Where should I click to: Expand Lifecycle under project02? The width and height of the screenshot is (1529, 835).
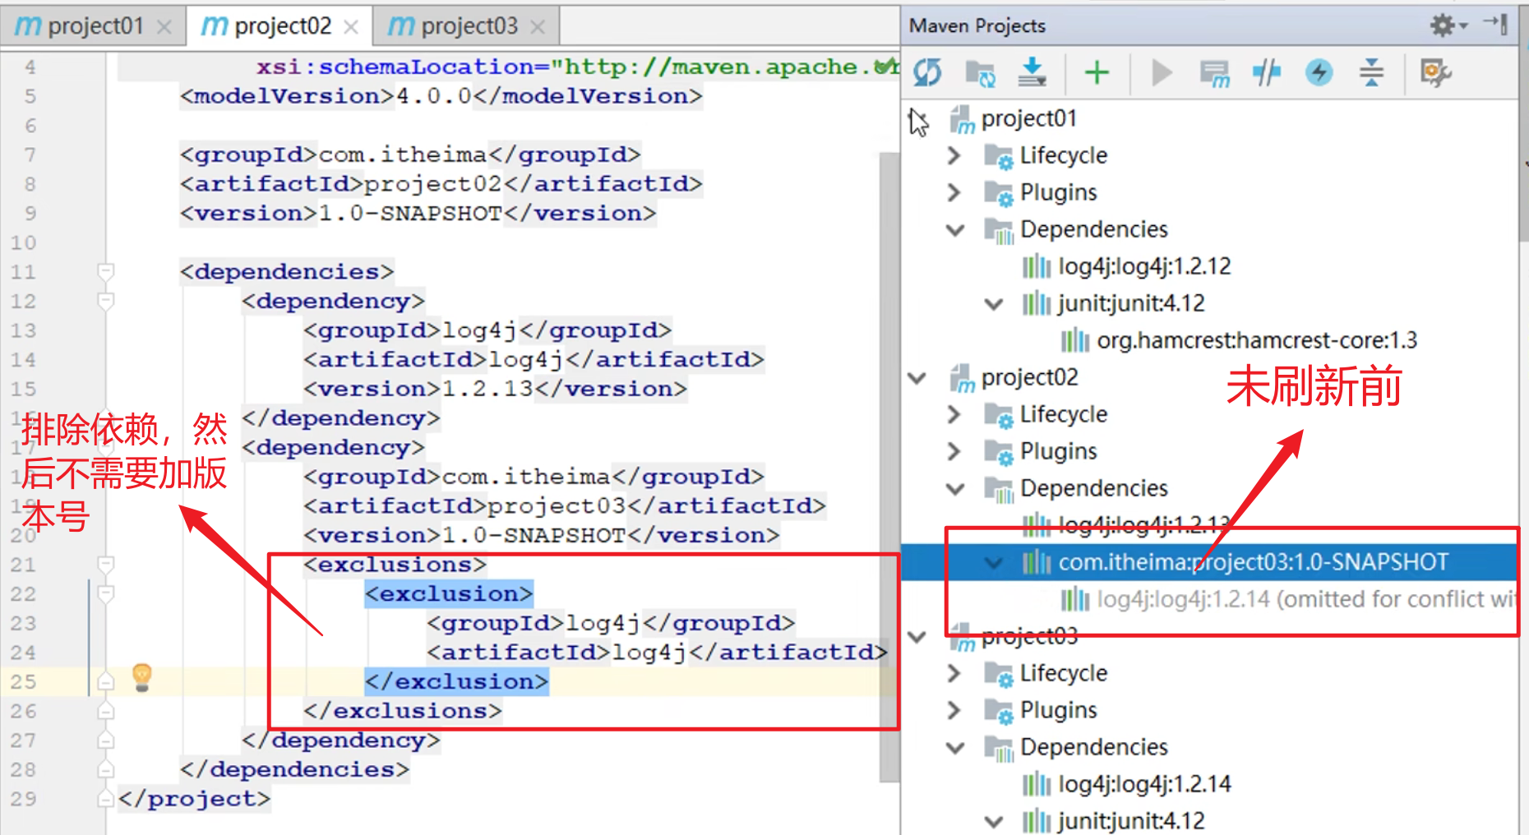(954, 413)
